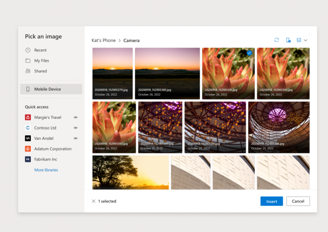This screenshot has width=328, height=232.
Task: Select ceiling photo 20200918_152905385.jpg
Action: 215,127
